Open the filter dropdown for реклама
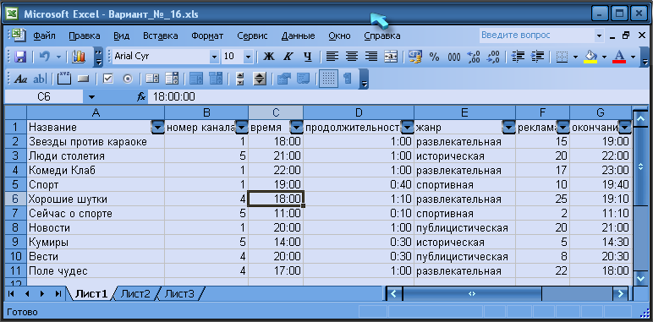This screenshot has height=322, width=653. coord(563,128)
